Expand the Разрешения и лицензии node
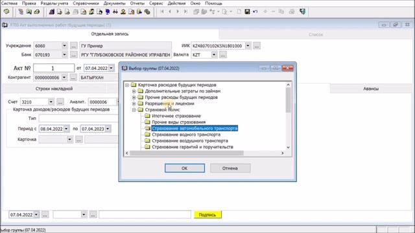This screenshot has height=233, width=415. tap(134, 104)
